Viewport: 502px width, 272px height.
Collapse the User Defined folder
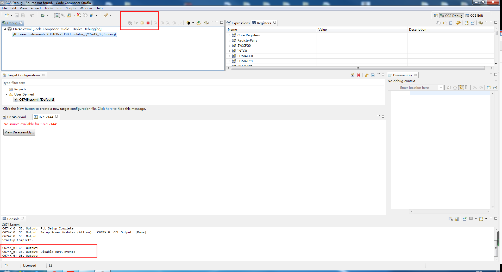(x=6, y=94)
